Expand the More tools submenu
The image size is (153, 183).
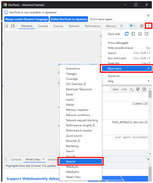[127, 69]
